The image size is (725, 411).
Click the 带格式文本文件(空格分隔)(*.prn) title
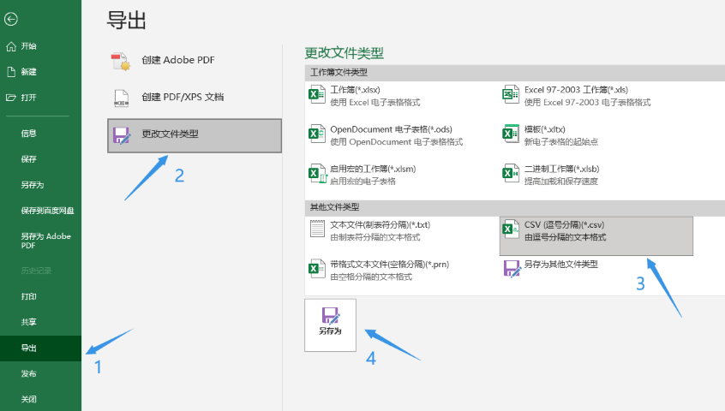coord(390,265)
